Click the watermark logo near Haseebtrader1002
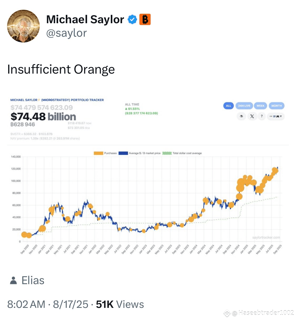Viewport: 296px width, 320px height. [227, 313]
